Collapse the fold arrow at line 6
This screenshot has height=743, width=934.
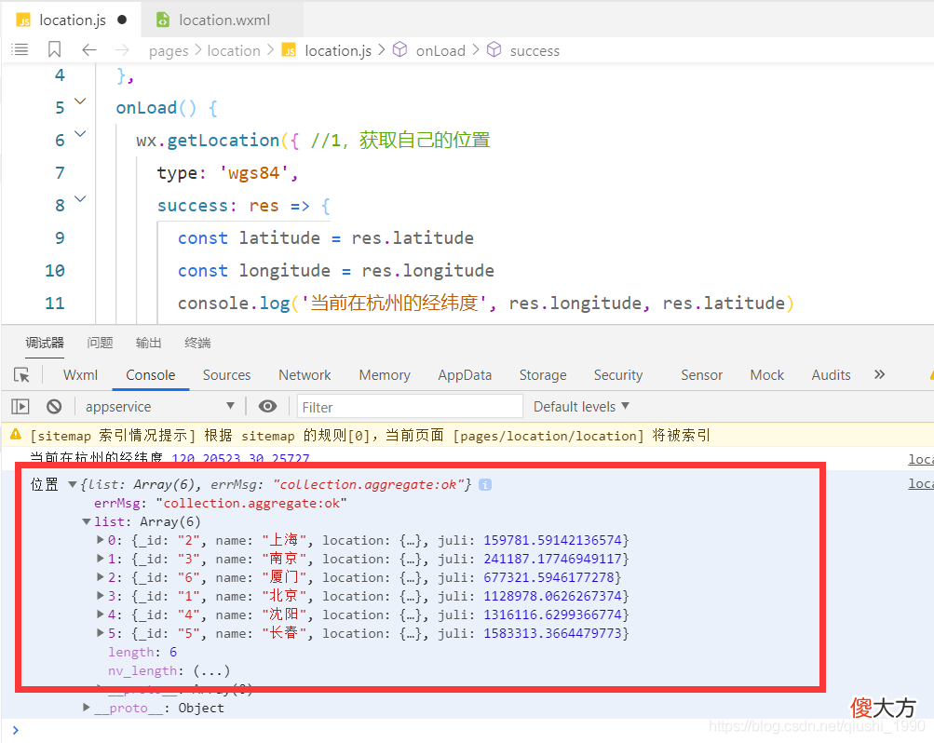80,134
